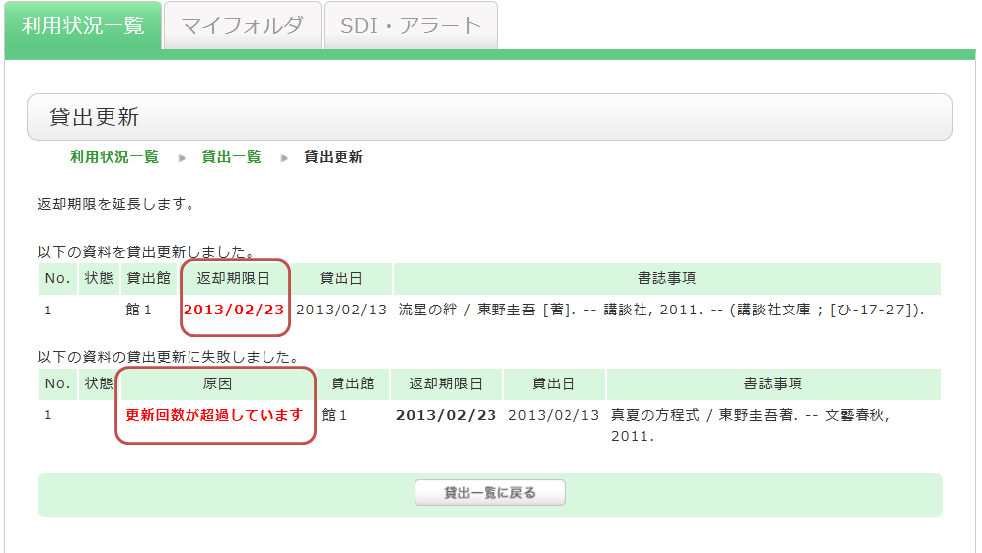Click the bold due date in the failed table
The width and height of the screenshot is (982, 553).
446,415
